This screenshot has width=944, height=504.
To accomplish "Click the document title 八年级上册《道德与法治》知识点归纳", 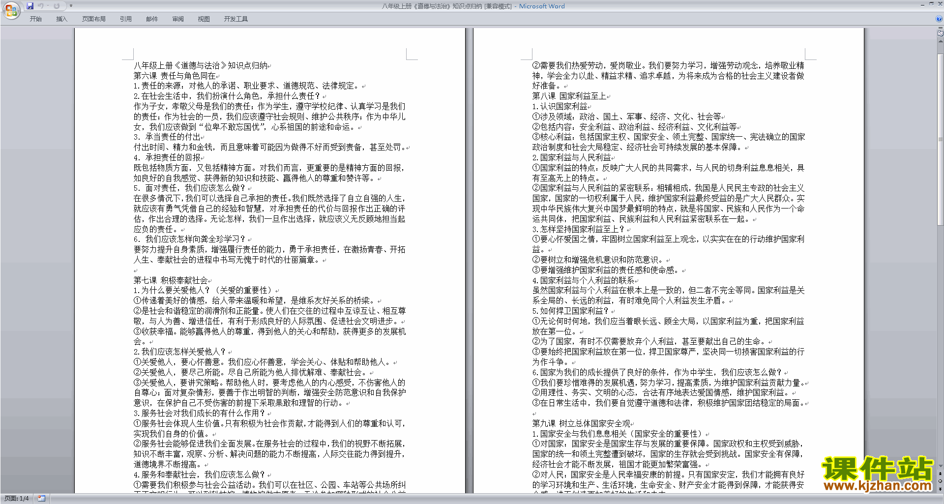I will [201, 65].
